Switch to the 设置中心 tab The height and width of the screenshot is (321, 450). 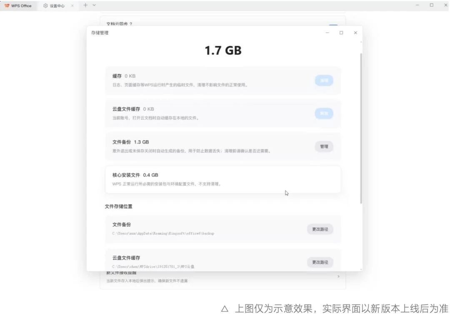[x=58, y=6]
